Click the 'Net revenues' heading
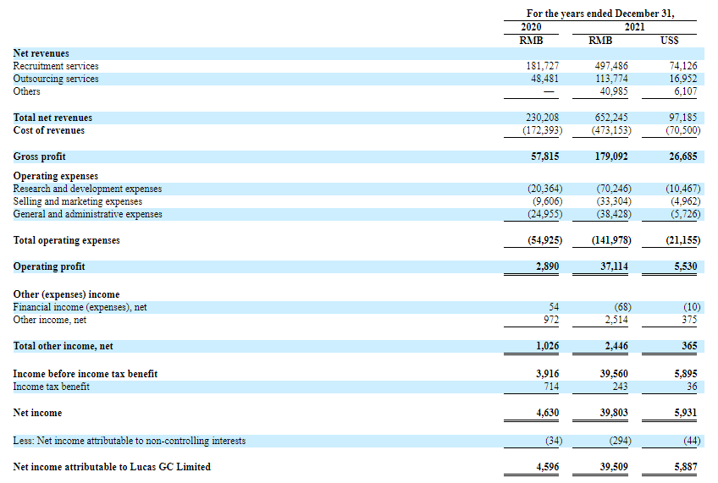This screenshot has width=718, height=483. pos(41,53)
